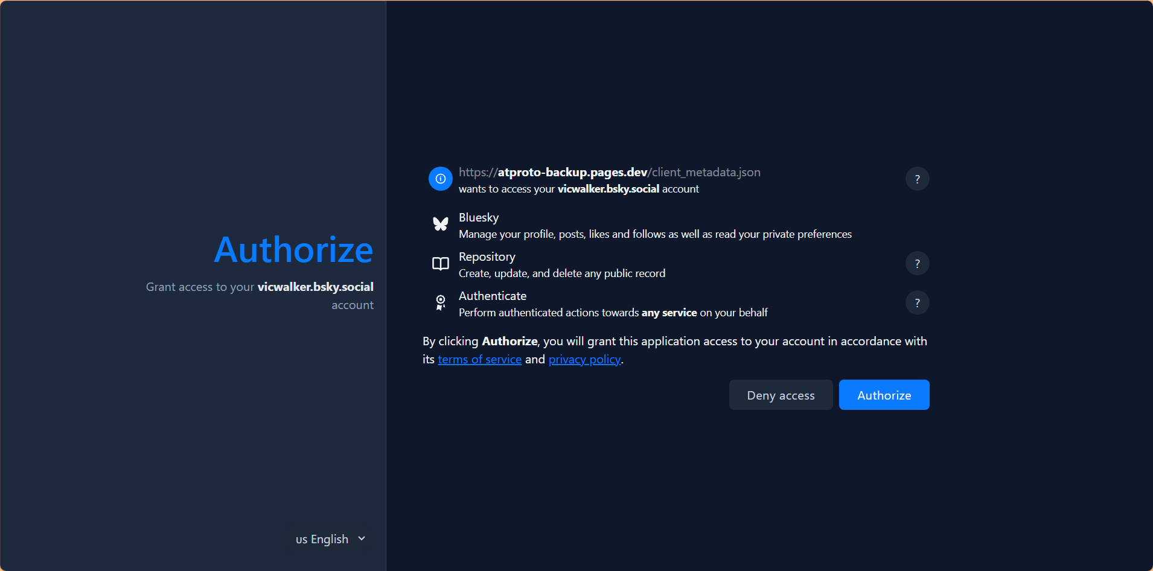
Task: Click the Bluesky butterfly icon
Action: tap(440, 224)
